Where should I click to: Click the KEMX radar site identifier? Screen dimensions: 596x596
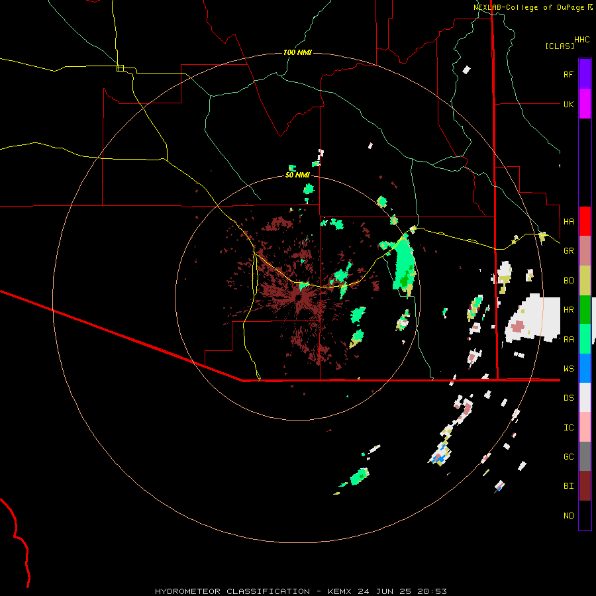pyautogui.click(x=340, y=591)
